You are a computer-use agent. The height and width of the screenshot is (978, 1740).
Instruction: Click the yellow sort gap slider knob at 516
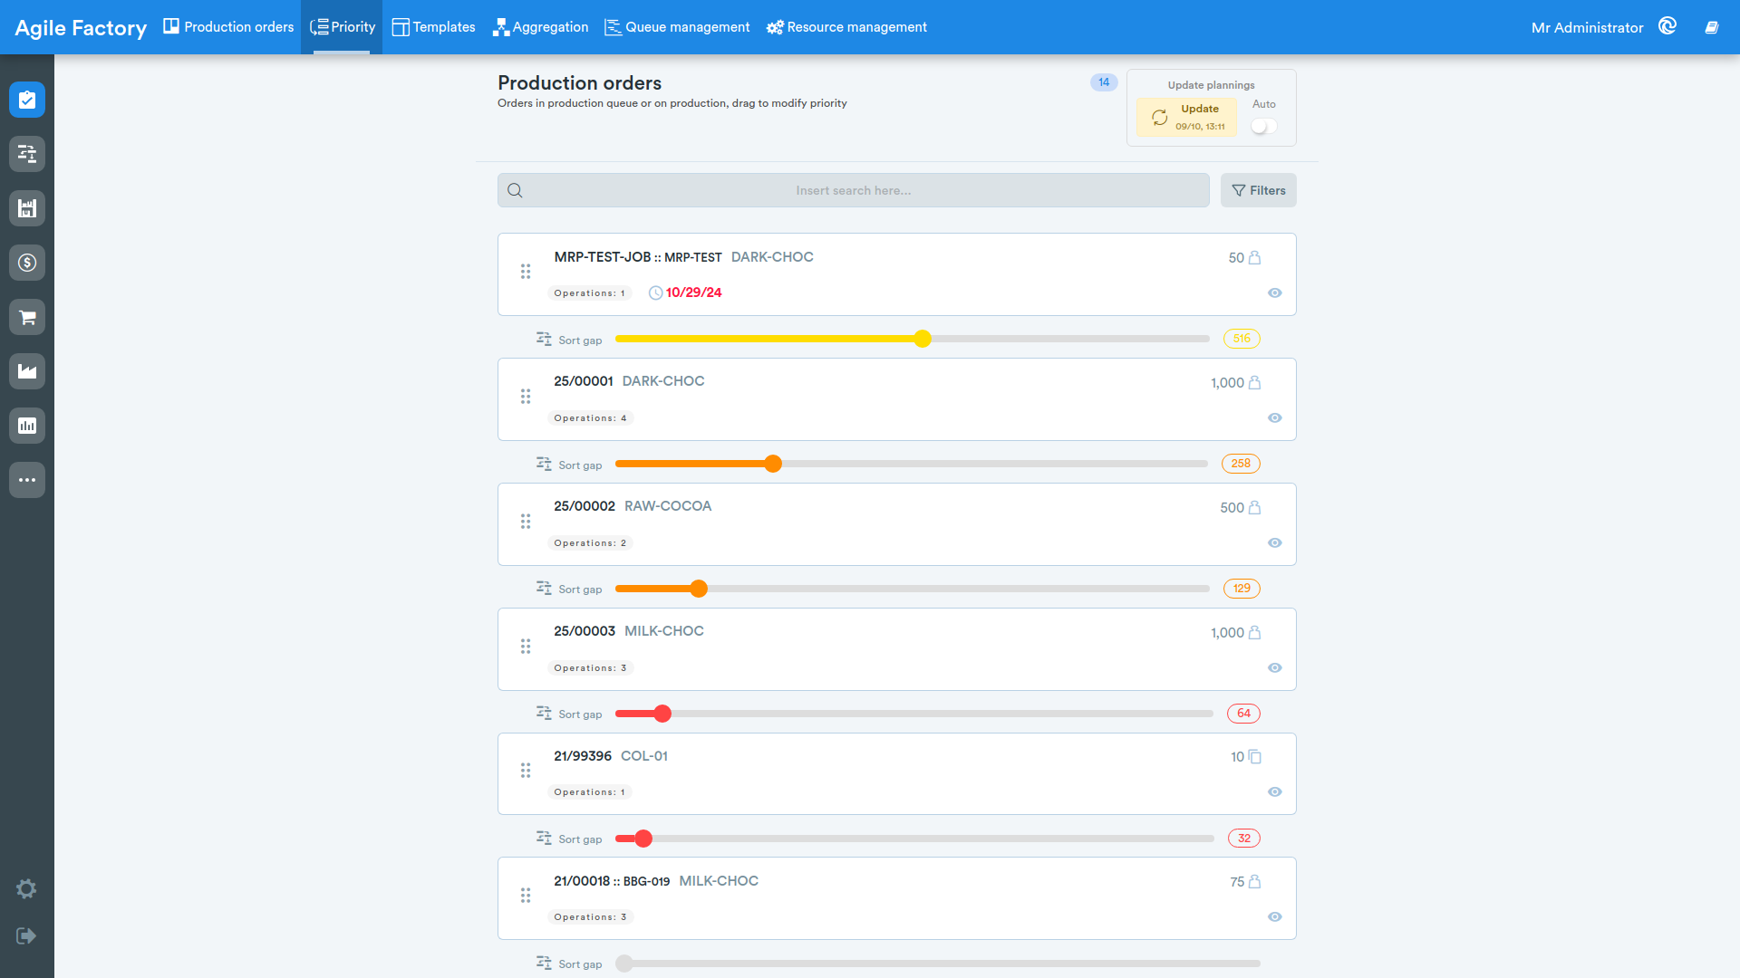[x=922, y=339]
